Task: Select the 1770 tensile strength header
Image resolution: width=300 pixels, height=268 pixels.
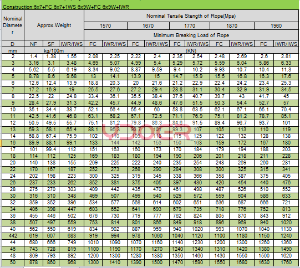Action: click(x=190, y=26)
